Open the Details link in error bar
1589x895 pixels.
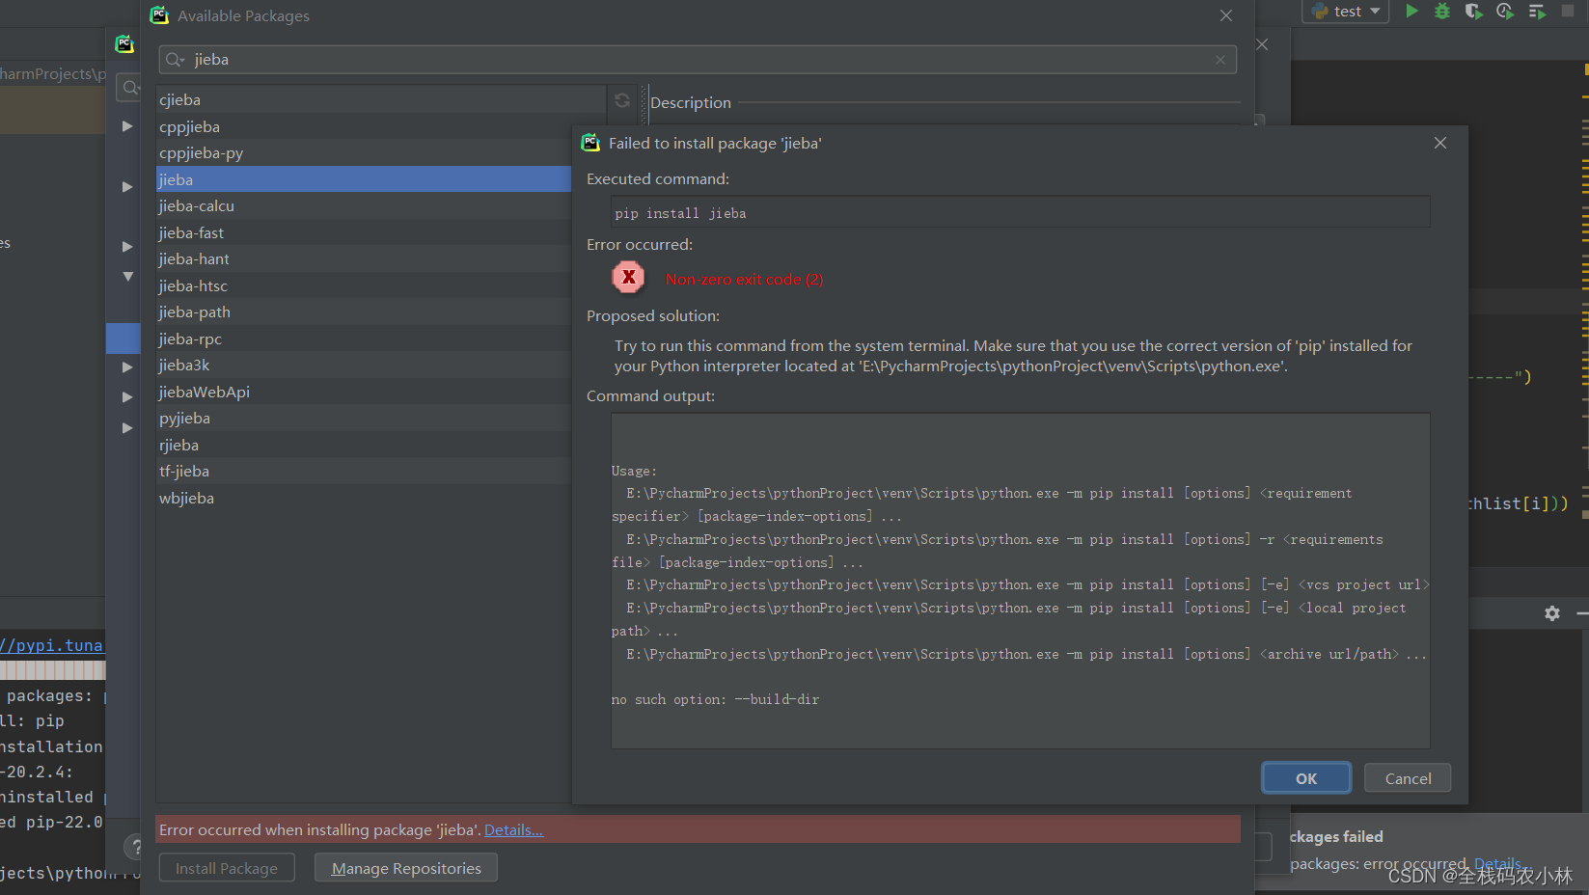(513, 829)
